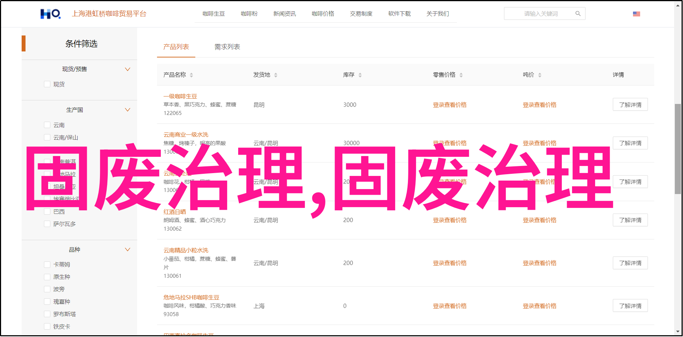Image resolution: width=683 pixels, height=337 pixels.
Task: Click the page vertical scrollbar thumb
Action: tap(677, 149)
